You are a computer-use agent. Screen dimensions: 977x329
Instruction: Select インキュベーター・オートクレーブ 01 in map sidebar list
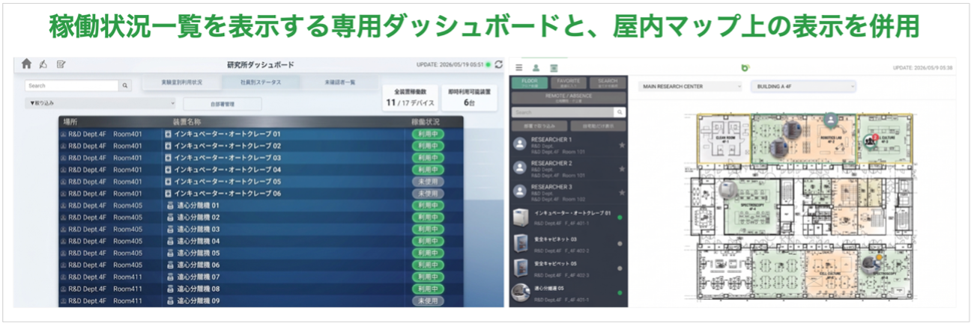[x=569, y=218]
